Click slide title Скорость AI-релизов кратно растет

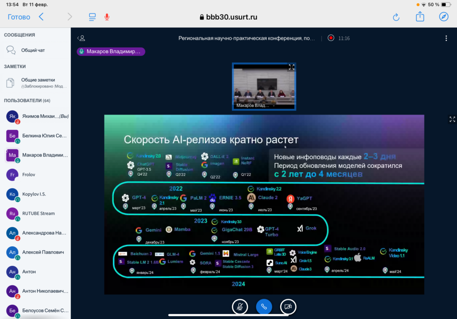click(x=211, y=140)
